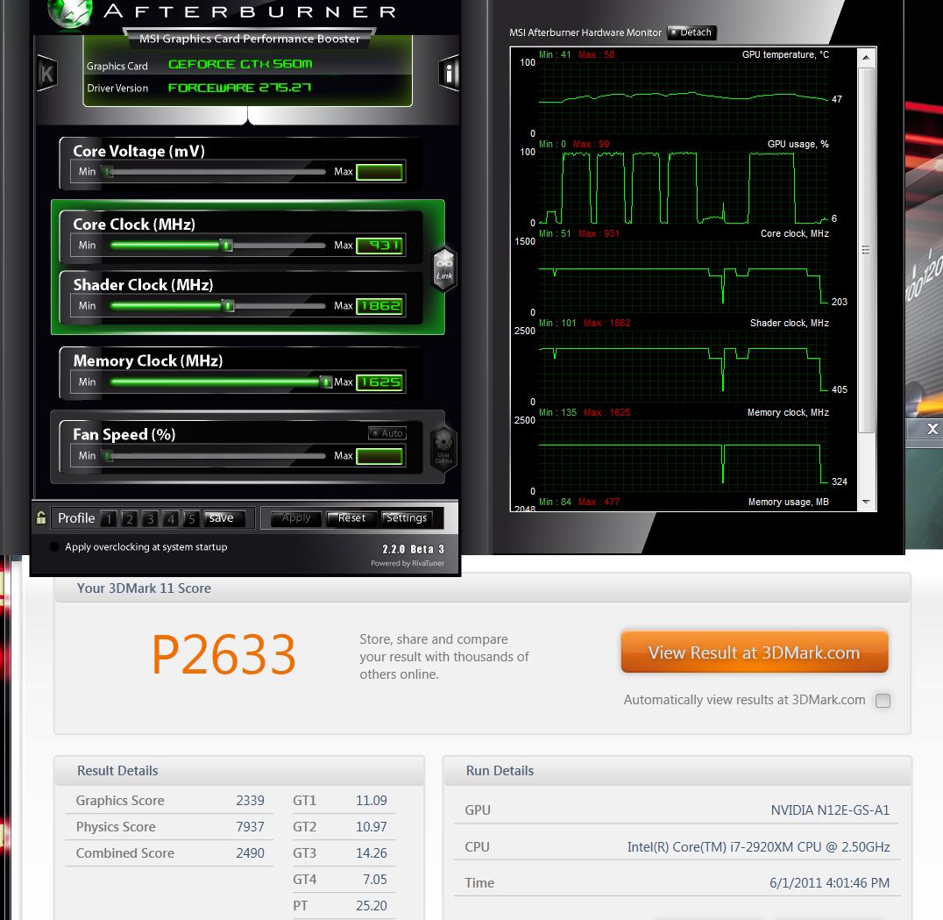Toggle the fan User Define icon
The width and height of the screenshot is (943, 920).
443,447
